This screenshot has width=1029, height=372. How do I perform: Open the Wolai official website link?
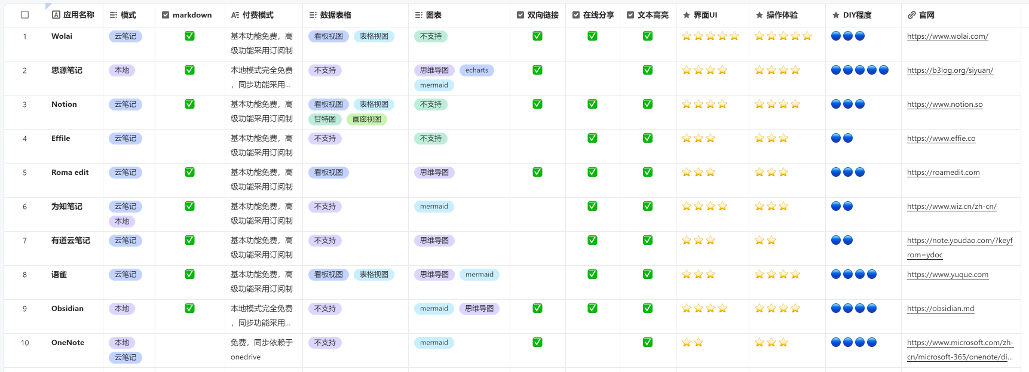click(947, 36)
